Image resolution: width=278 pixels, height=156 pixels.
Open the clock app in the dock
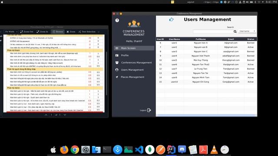click(225, 149)
